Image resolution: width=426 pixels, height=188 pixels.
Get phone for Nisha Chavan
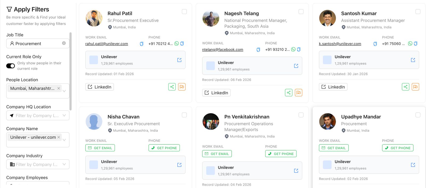[x=164, y=148]
